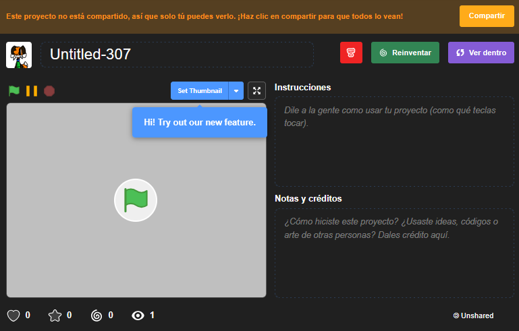Click the Untitled-307 project title field
The image size is (519, 331).
tap(177, 55)
